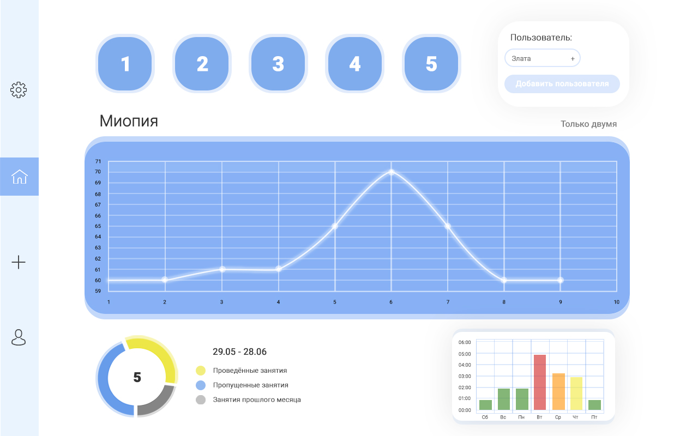Click the green Пт bar
This screenshot has width=698, height=436.
(x=595, y=405)
